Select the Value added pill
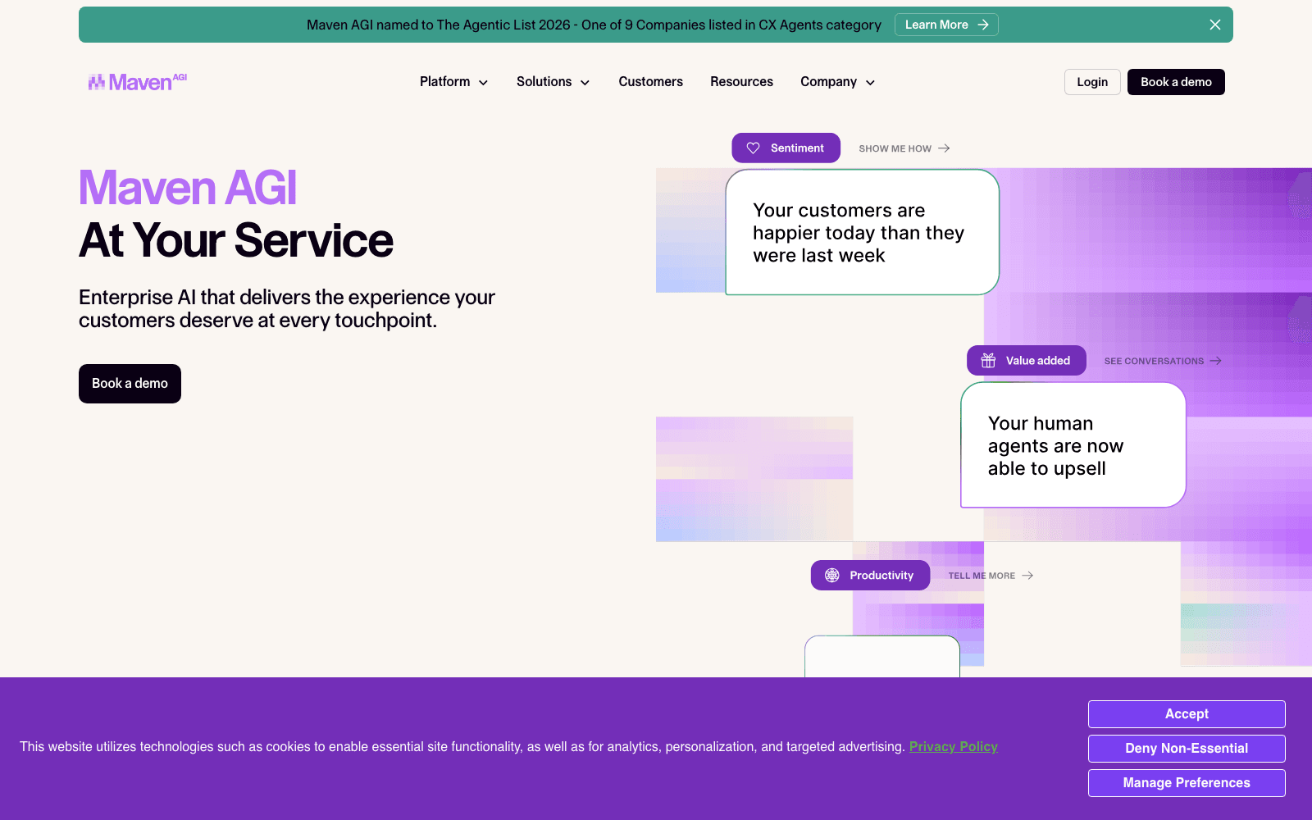This screenshot has height=820, width=1312. coord(1026,361)
